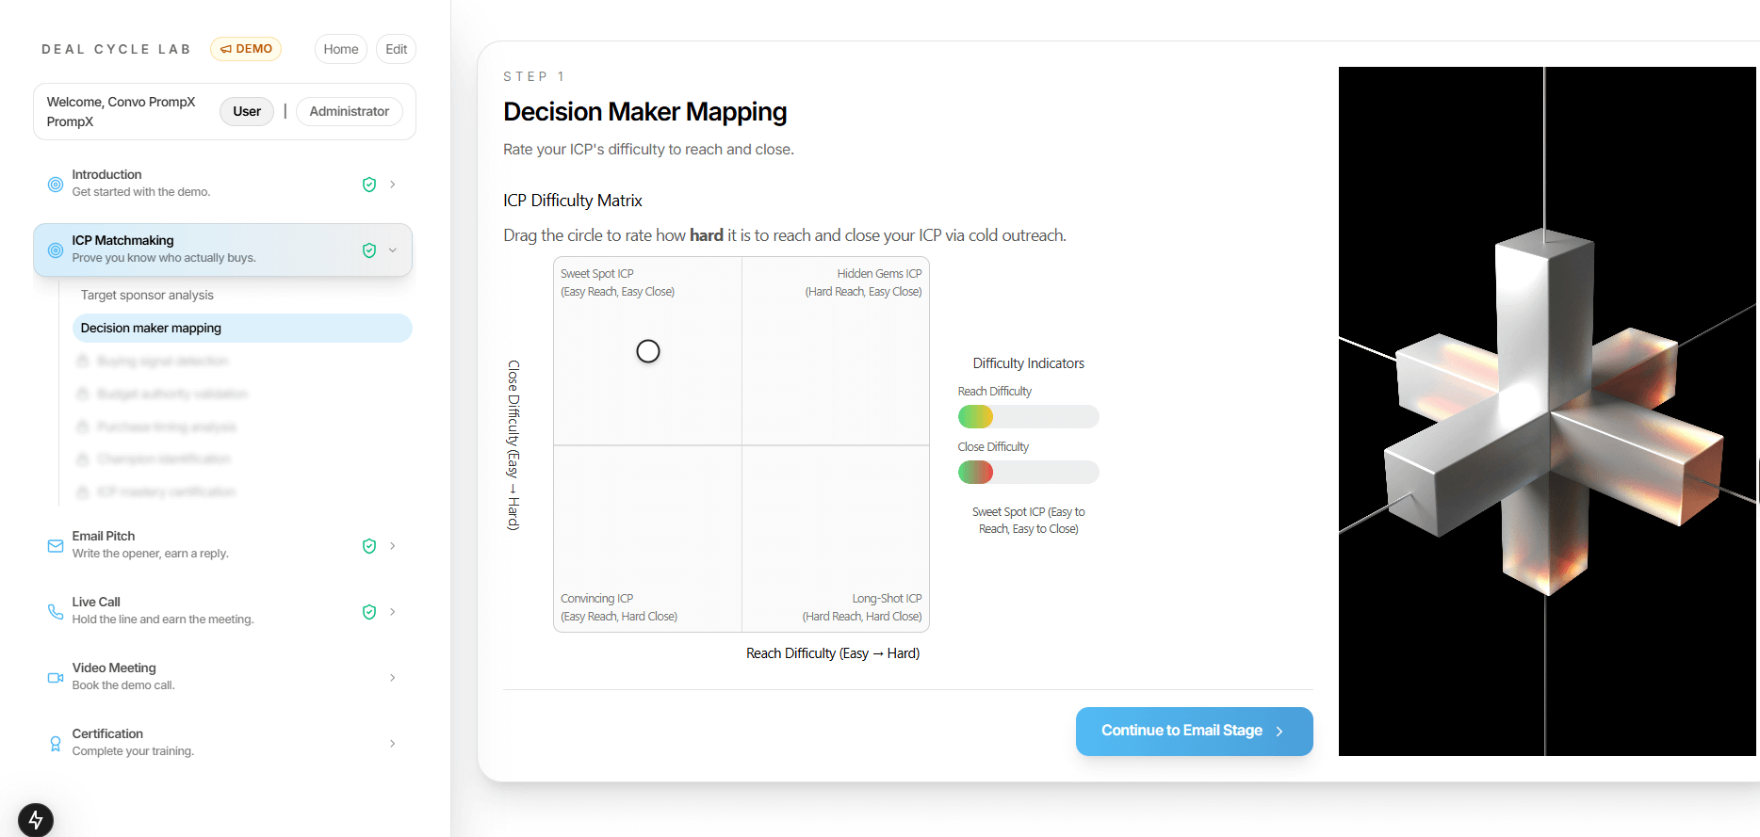
Task: Click the Introduction completed shield check
Action: (x=369, y=185)
